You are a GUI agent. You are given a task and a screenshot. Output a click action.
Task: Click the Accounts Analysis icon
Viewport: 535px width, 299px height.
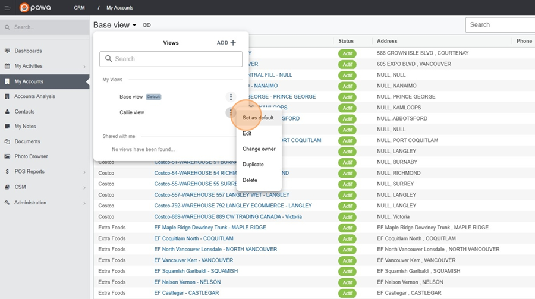[7, 96]
